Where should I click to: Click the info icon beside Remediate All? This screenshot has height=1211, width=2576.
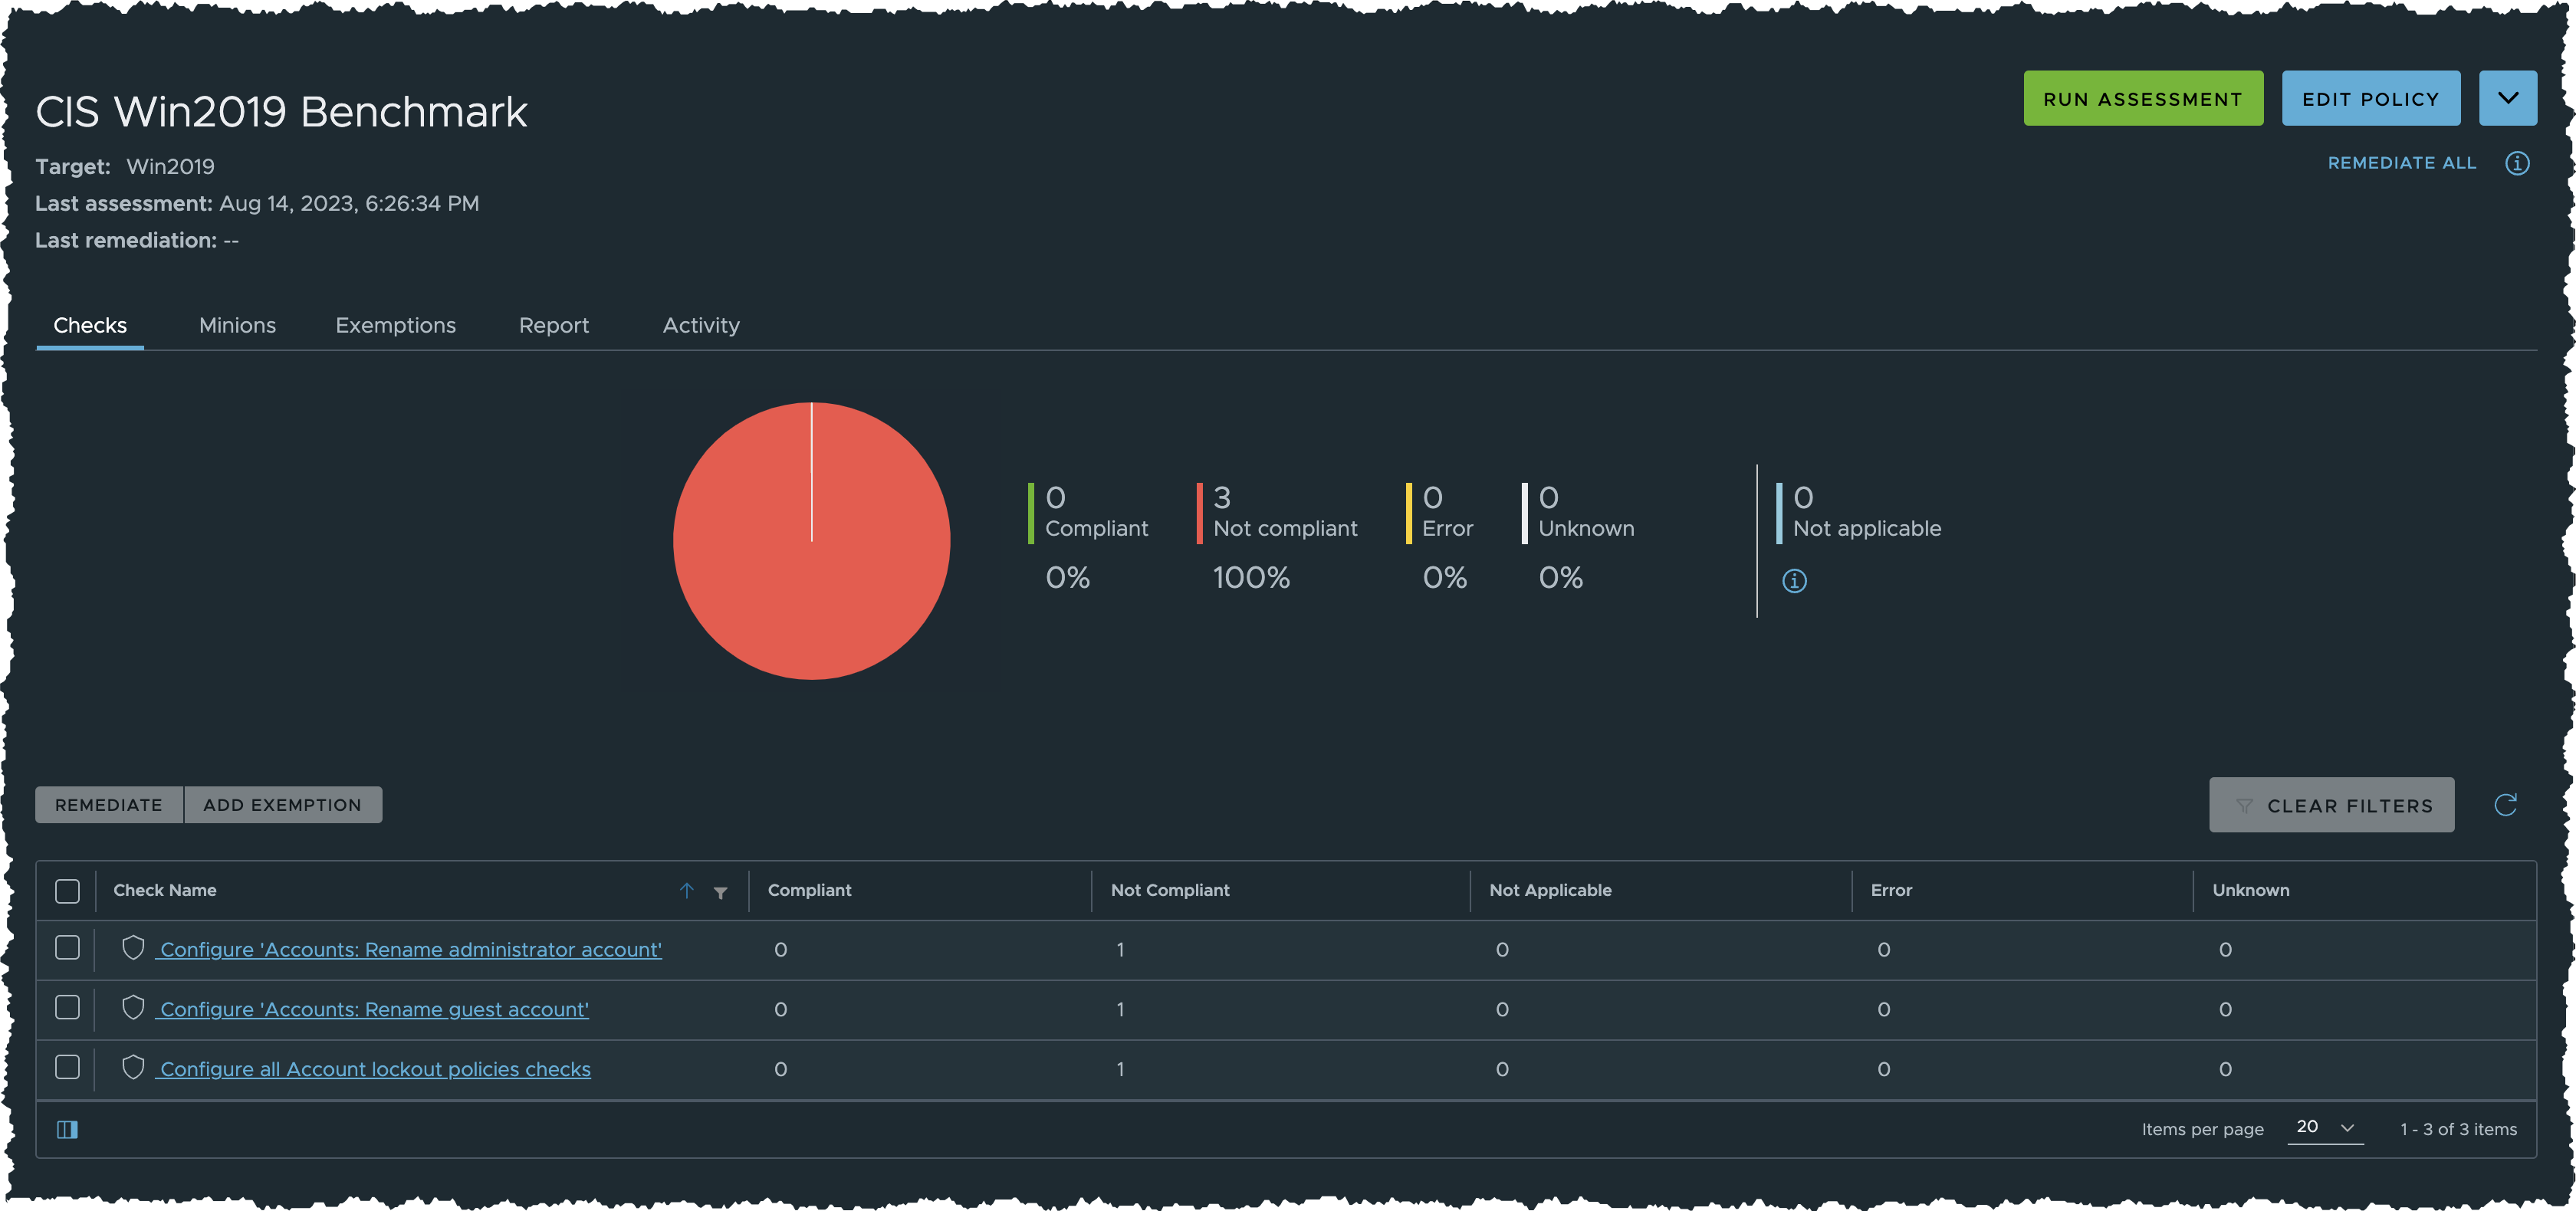coord(2516,163)
